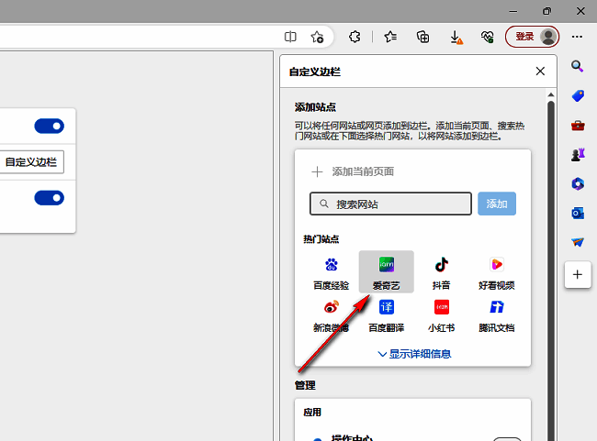
Task: Click the 搜索网站 search field
Action: coord(390,204)
